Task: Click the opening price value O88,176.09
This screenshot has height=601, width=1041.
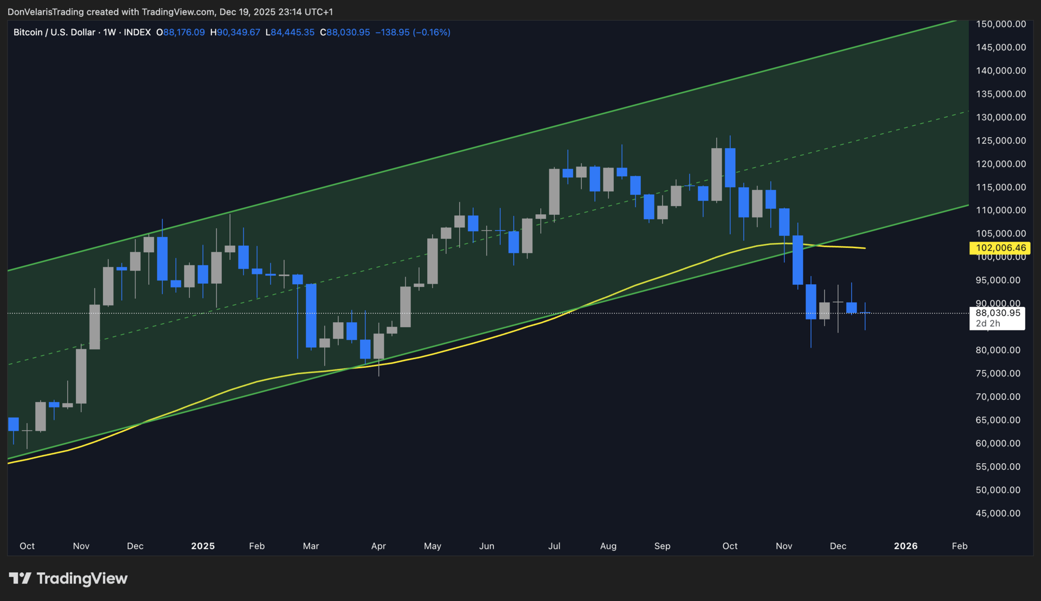Action: pyautogui.click(x=181, y=33)
